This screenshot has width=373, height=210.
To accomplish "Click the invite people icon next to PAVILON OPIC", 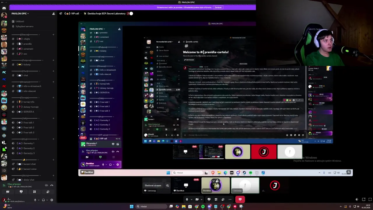I will (x=54, y=13).
